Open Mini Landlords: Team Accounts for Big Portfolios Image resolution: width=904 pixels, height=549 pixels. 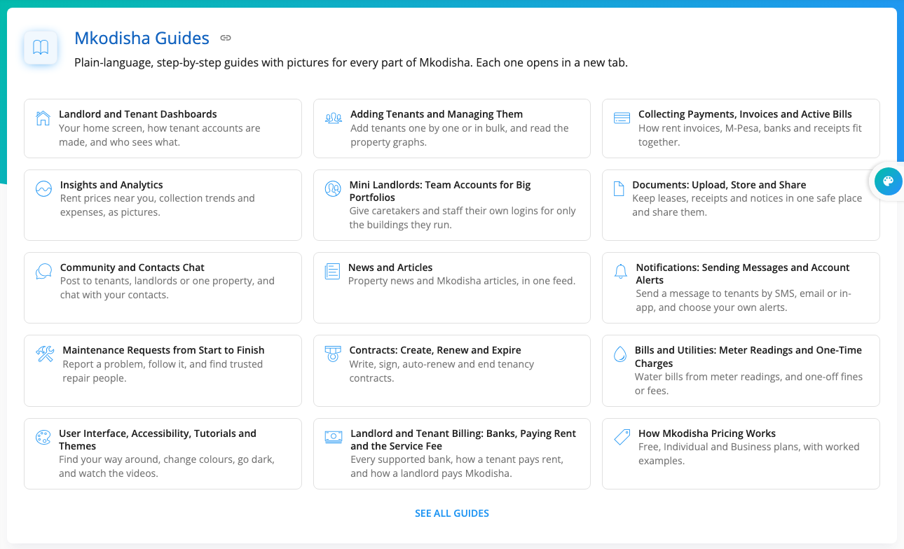pos(440,191)
